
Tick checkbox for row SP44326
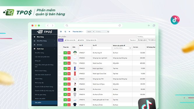pos(60,58)
